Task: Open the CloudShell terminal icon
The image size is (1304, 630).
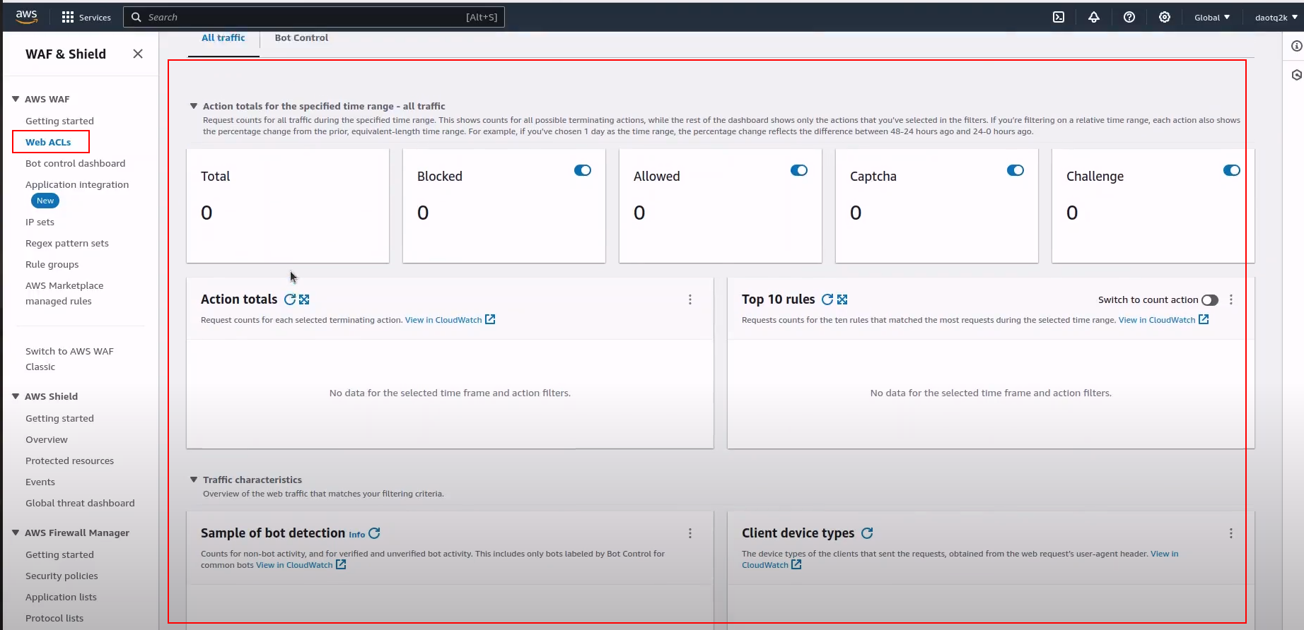Action: click(x=1059, y=17)
